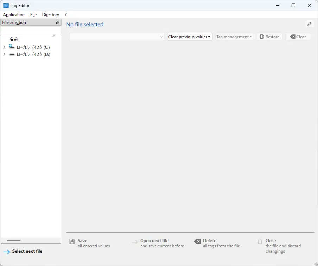This screenshot has height=266, width=318.
Task: Open the Clear previous values dropdown
Action: coord(190,37)
